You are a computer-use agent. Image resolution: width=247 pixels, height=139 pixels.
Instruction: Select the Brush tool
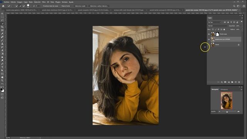[x=2, y=40]
